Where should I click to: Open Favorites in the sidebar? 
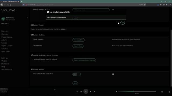tap(5, 31)
